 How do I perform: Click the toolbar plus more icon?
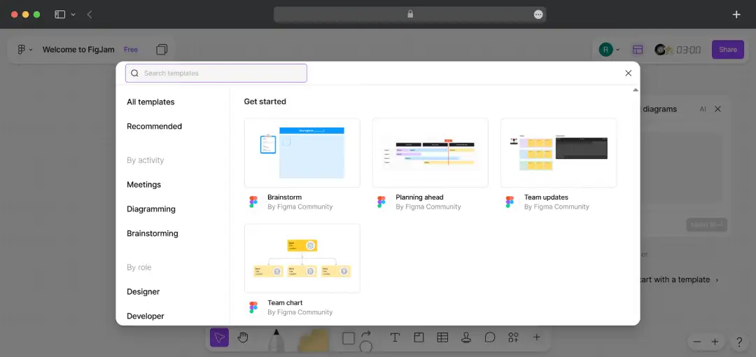point(536,337)
